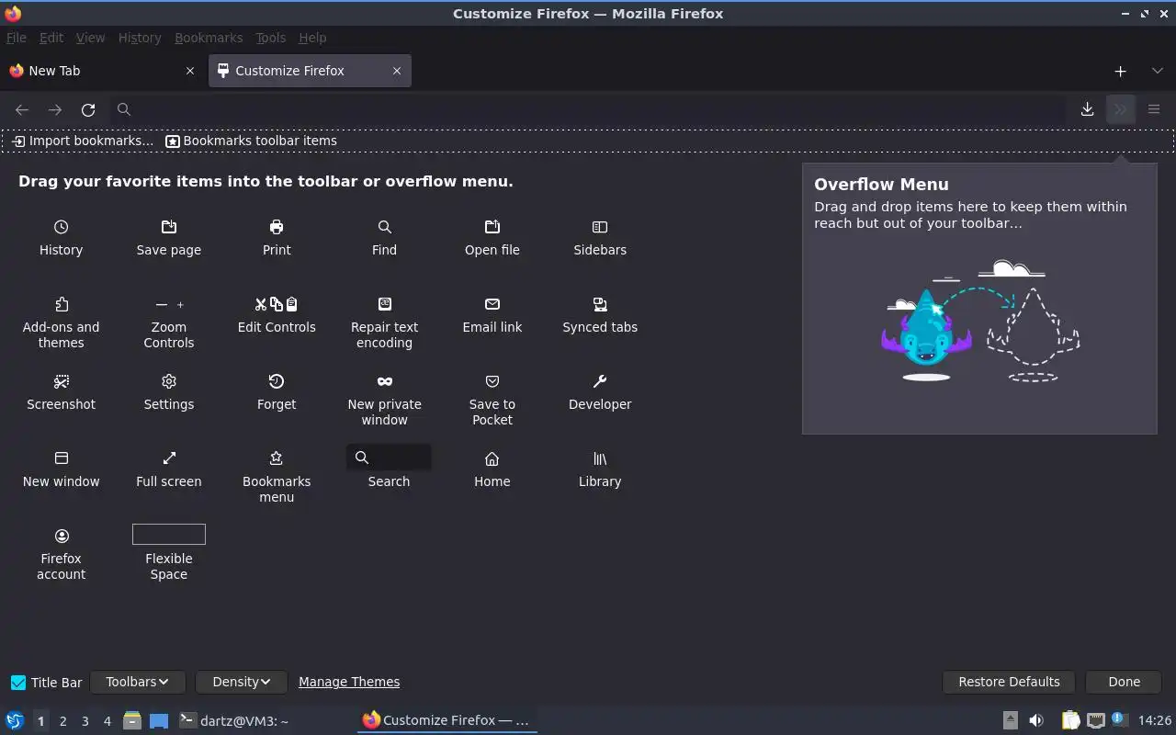Select the Sidebars icon
This screenshot has height=735, width=1176.
(600, 227)
